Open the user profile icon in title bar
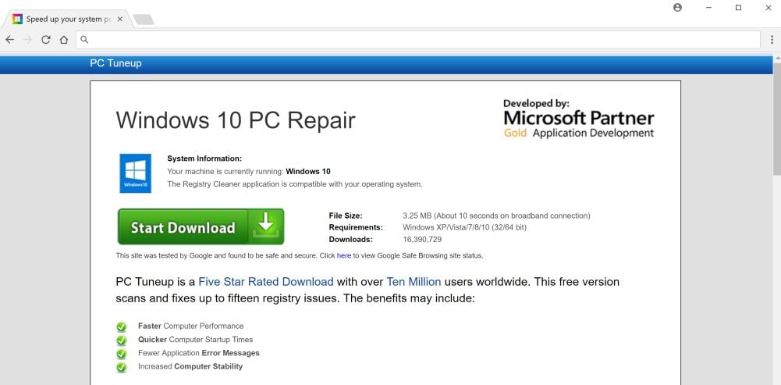 click(x=677, y=8)
